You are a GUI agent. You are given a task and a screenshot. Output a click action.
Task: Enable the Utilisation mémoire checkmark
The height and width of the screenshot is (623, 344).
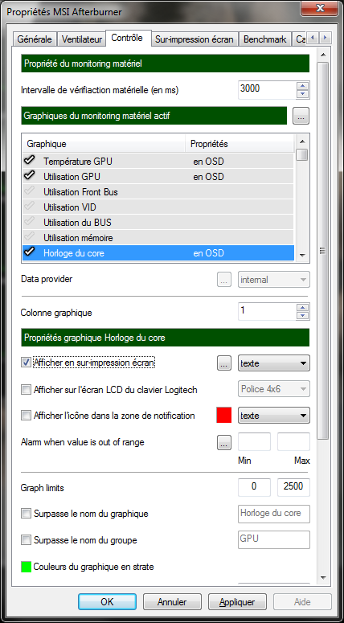click(x=30, y=237)
